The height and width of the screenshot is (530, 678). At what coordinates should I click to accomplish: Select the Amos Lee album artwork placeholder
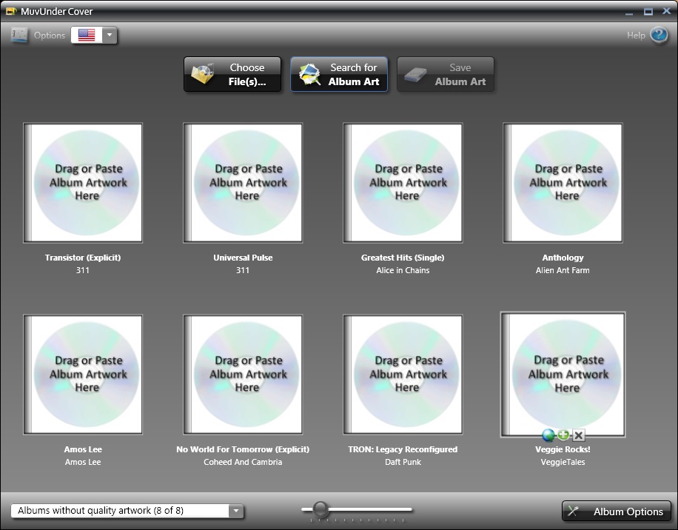[83, 375]
